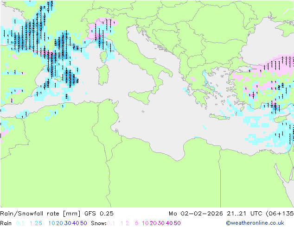Screen dimensions: 294x227
Task: Pick the rain legend 30 color value
Action: 68,223
